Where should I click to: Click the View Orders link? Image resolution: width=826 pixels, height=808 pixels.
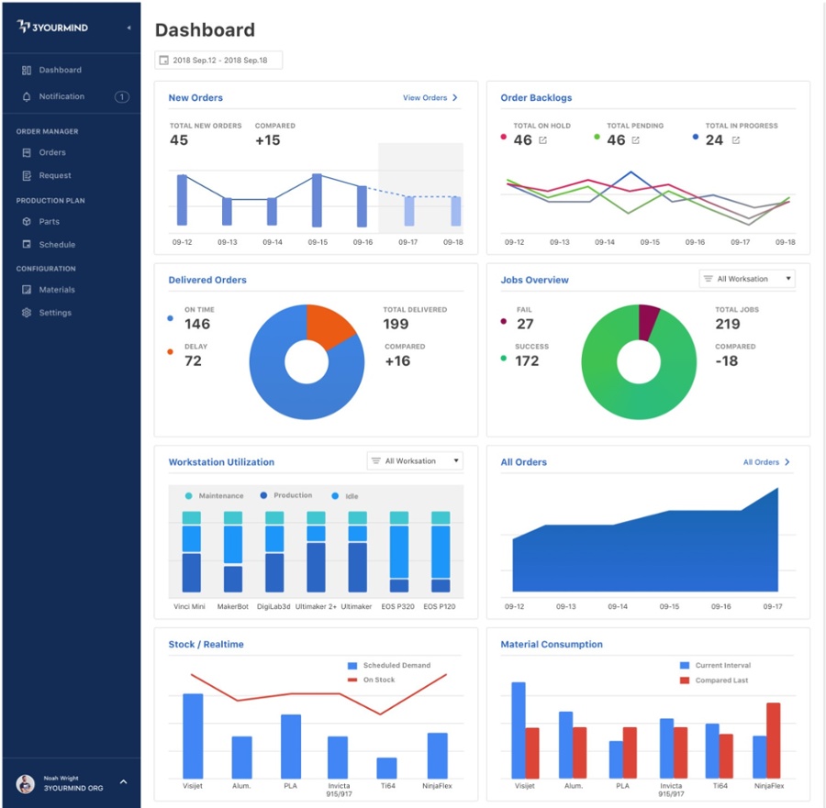[x=430, y=98]
